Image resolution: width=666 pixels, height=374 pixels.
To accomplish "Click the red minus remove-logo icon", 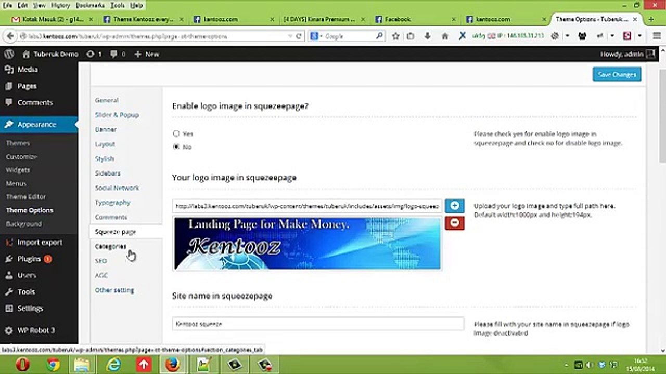I will tap(454, 223).
